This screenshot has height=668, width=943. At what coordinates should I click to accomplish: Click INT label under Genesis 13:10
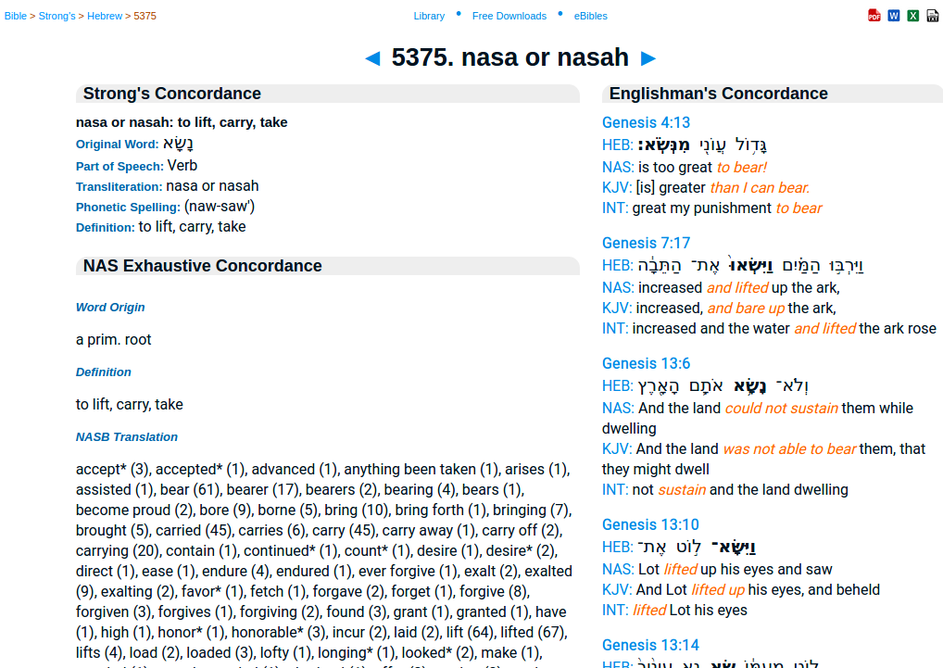(615, 610)
